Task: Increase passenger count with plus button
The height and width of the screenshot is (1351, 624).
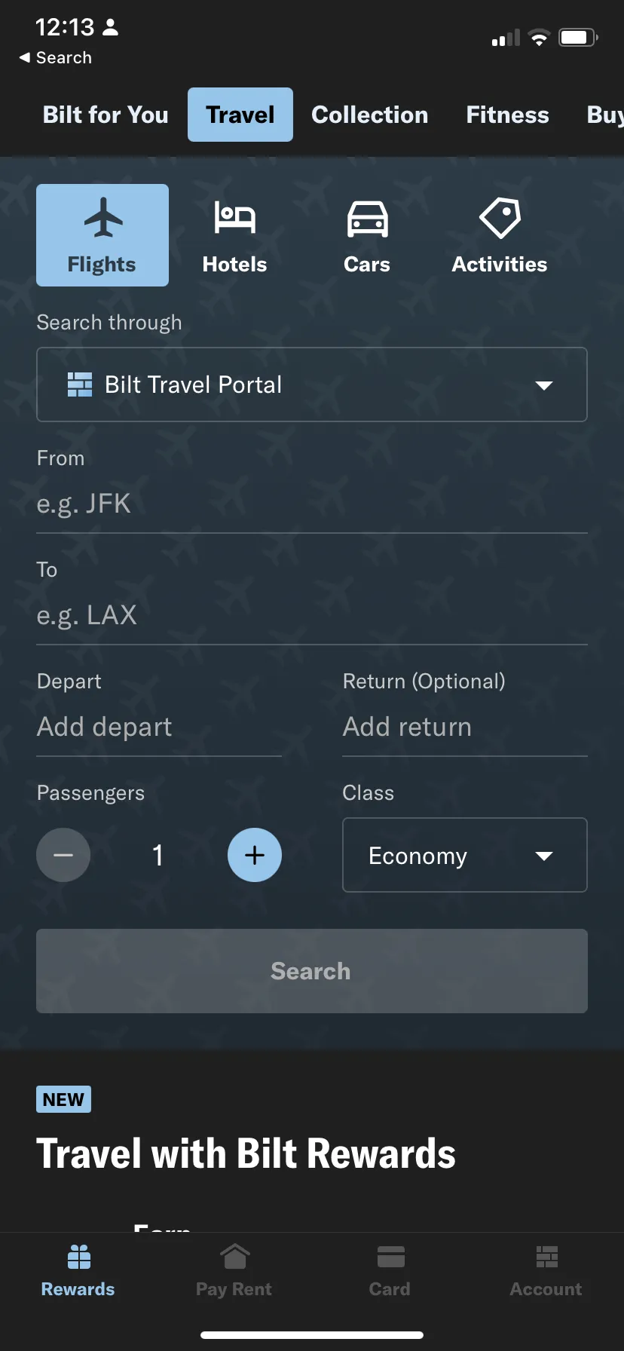Action: coord(255,855)
